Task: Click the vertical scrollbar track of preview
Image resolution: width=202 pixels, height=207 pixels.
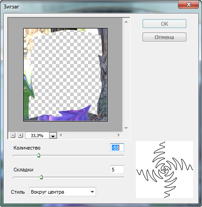Action: 126,75
